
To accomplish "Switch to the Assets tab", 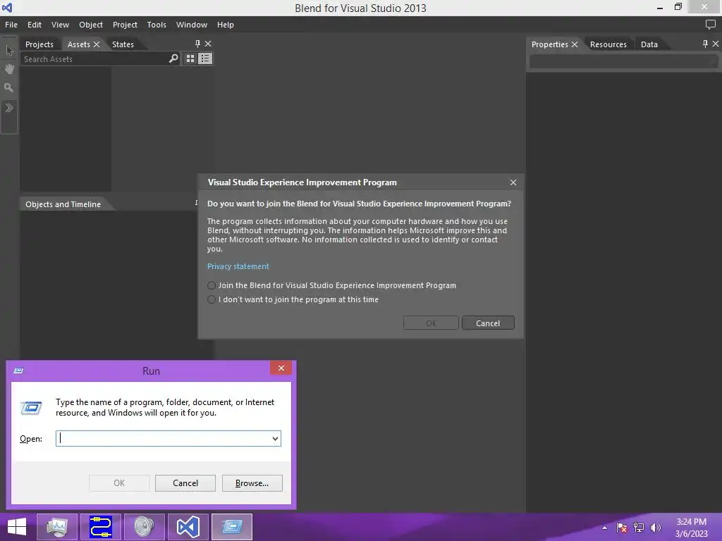I will (79, 44).
